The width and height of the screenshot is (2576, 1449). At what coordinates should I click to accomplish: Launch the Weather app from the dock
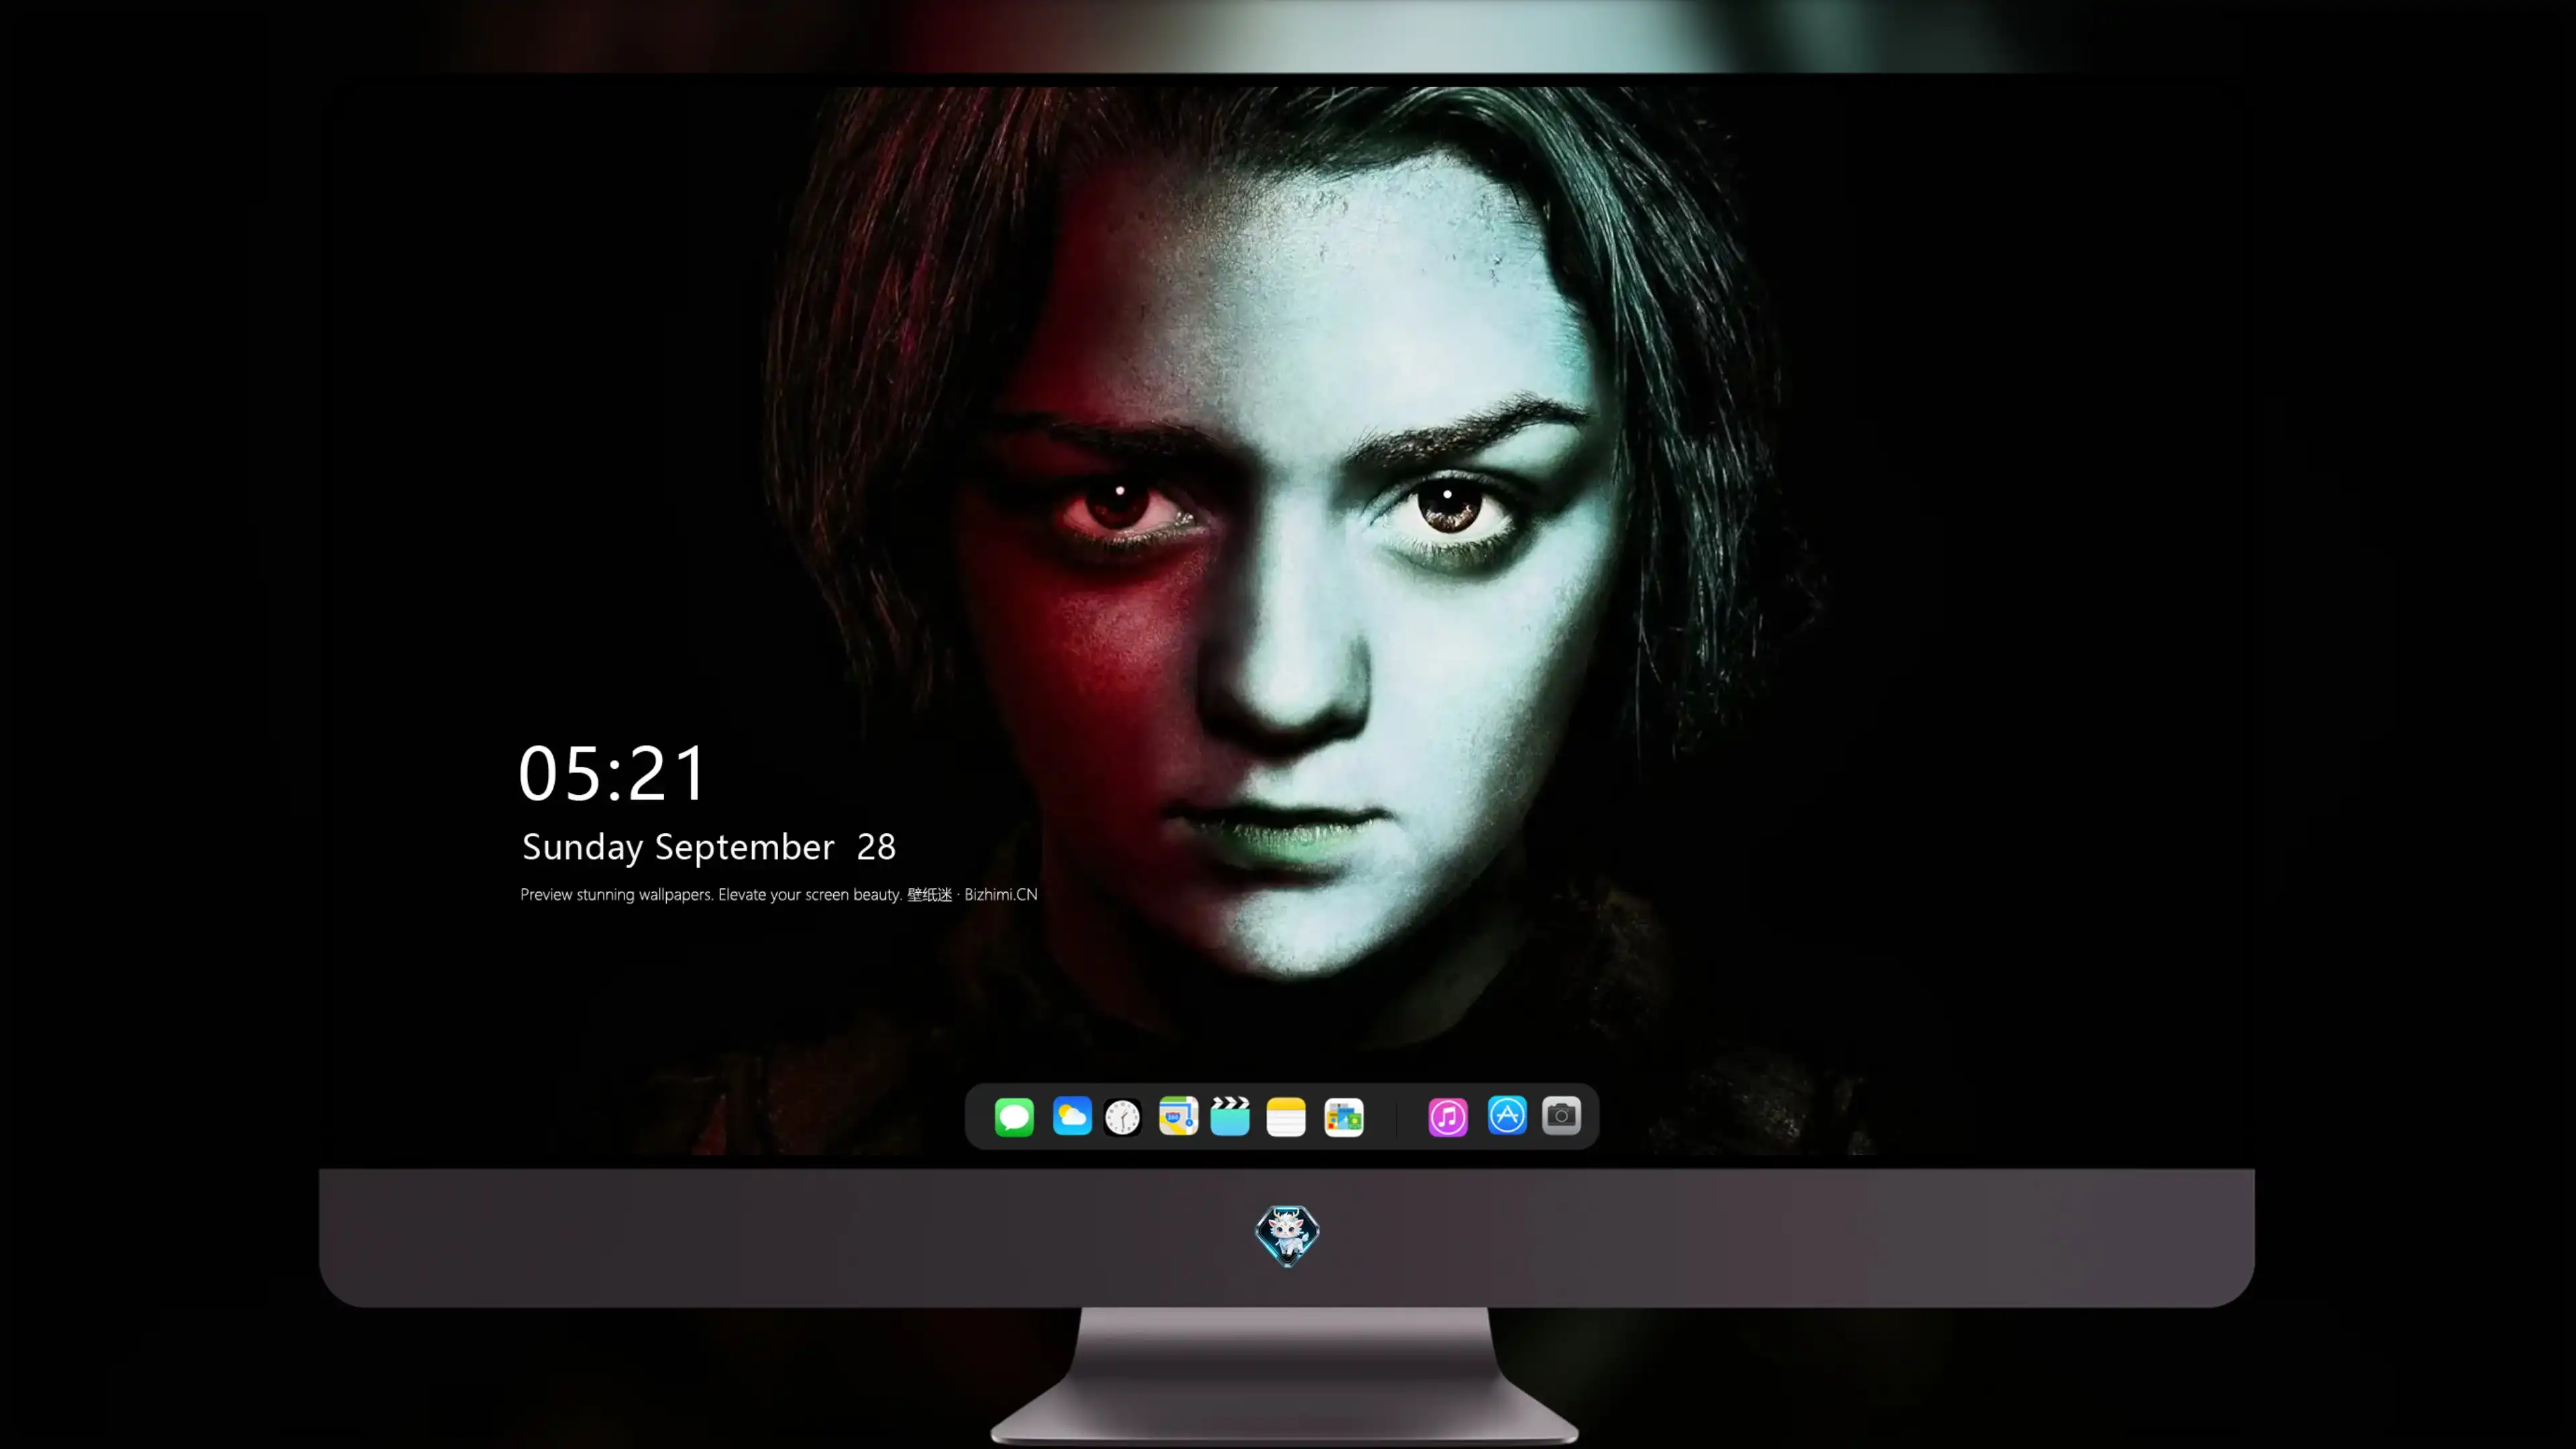click(1072, 1116)
